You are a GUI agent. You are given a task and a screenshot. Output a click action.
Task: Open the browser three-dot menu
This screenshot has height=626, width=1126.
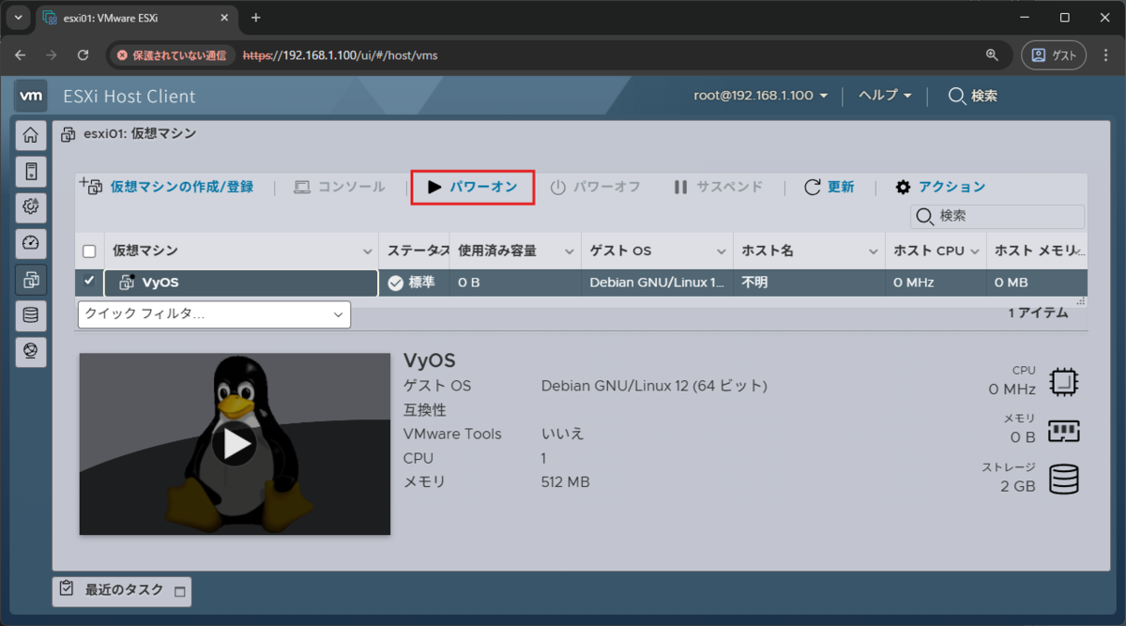pyautogui.click(x=1106, y=55)
